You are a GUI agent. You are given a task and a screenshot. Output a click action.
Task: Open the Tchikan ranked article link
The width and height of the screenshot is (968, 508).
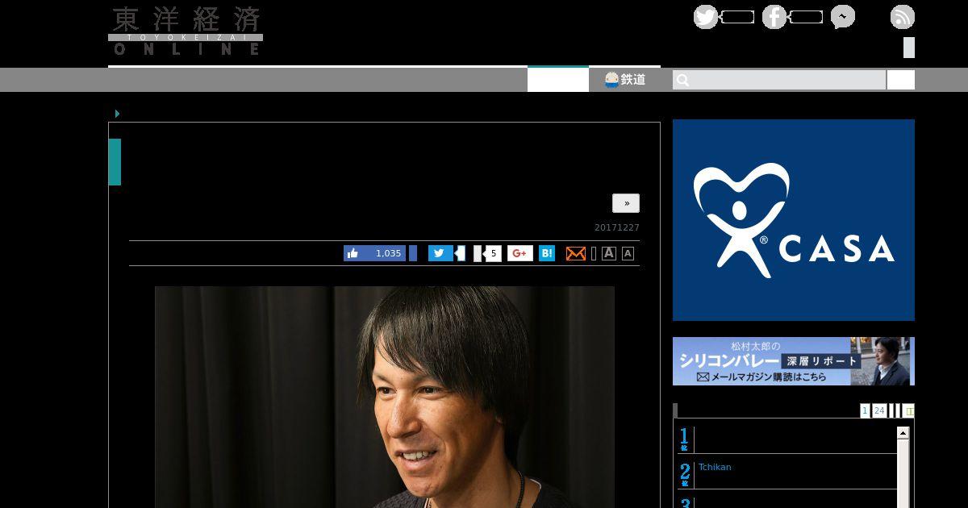(715, 467)
